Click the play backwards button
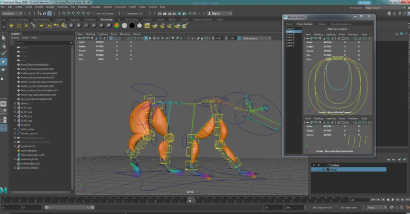The image size is (410, 214). tap(388, 200)
